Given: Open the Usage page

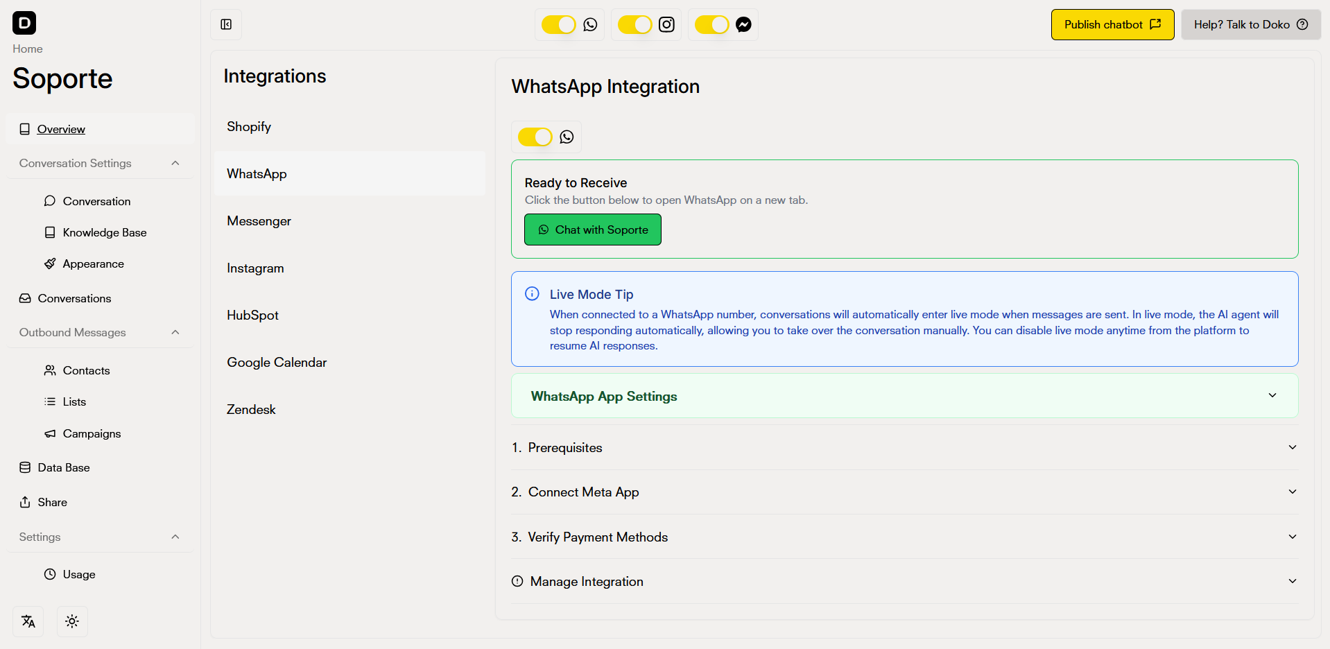Looking at the screenshot, I should [79, 574].
